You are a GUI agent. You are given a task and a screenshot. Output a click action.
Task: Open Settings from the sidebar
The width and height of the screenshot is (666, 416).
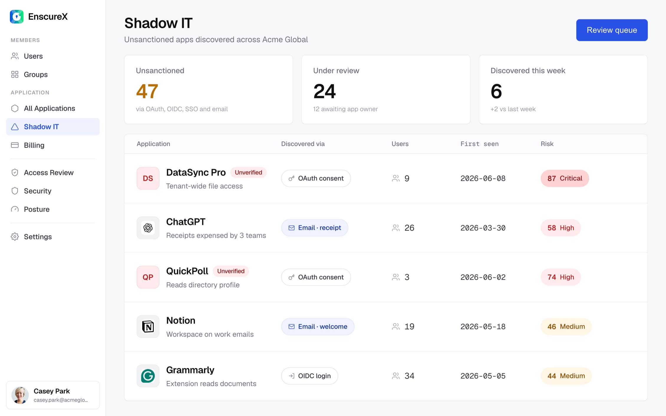53,237
